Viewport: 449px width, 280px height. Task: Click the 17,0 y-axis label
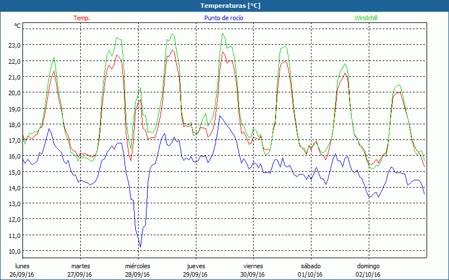coord(14,140)
